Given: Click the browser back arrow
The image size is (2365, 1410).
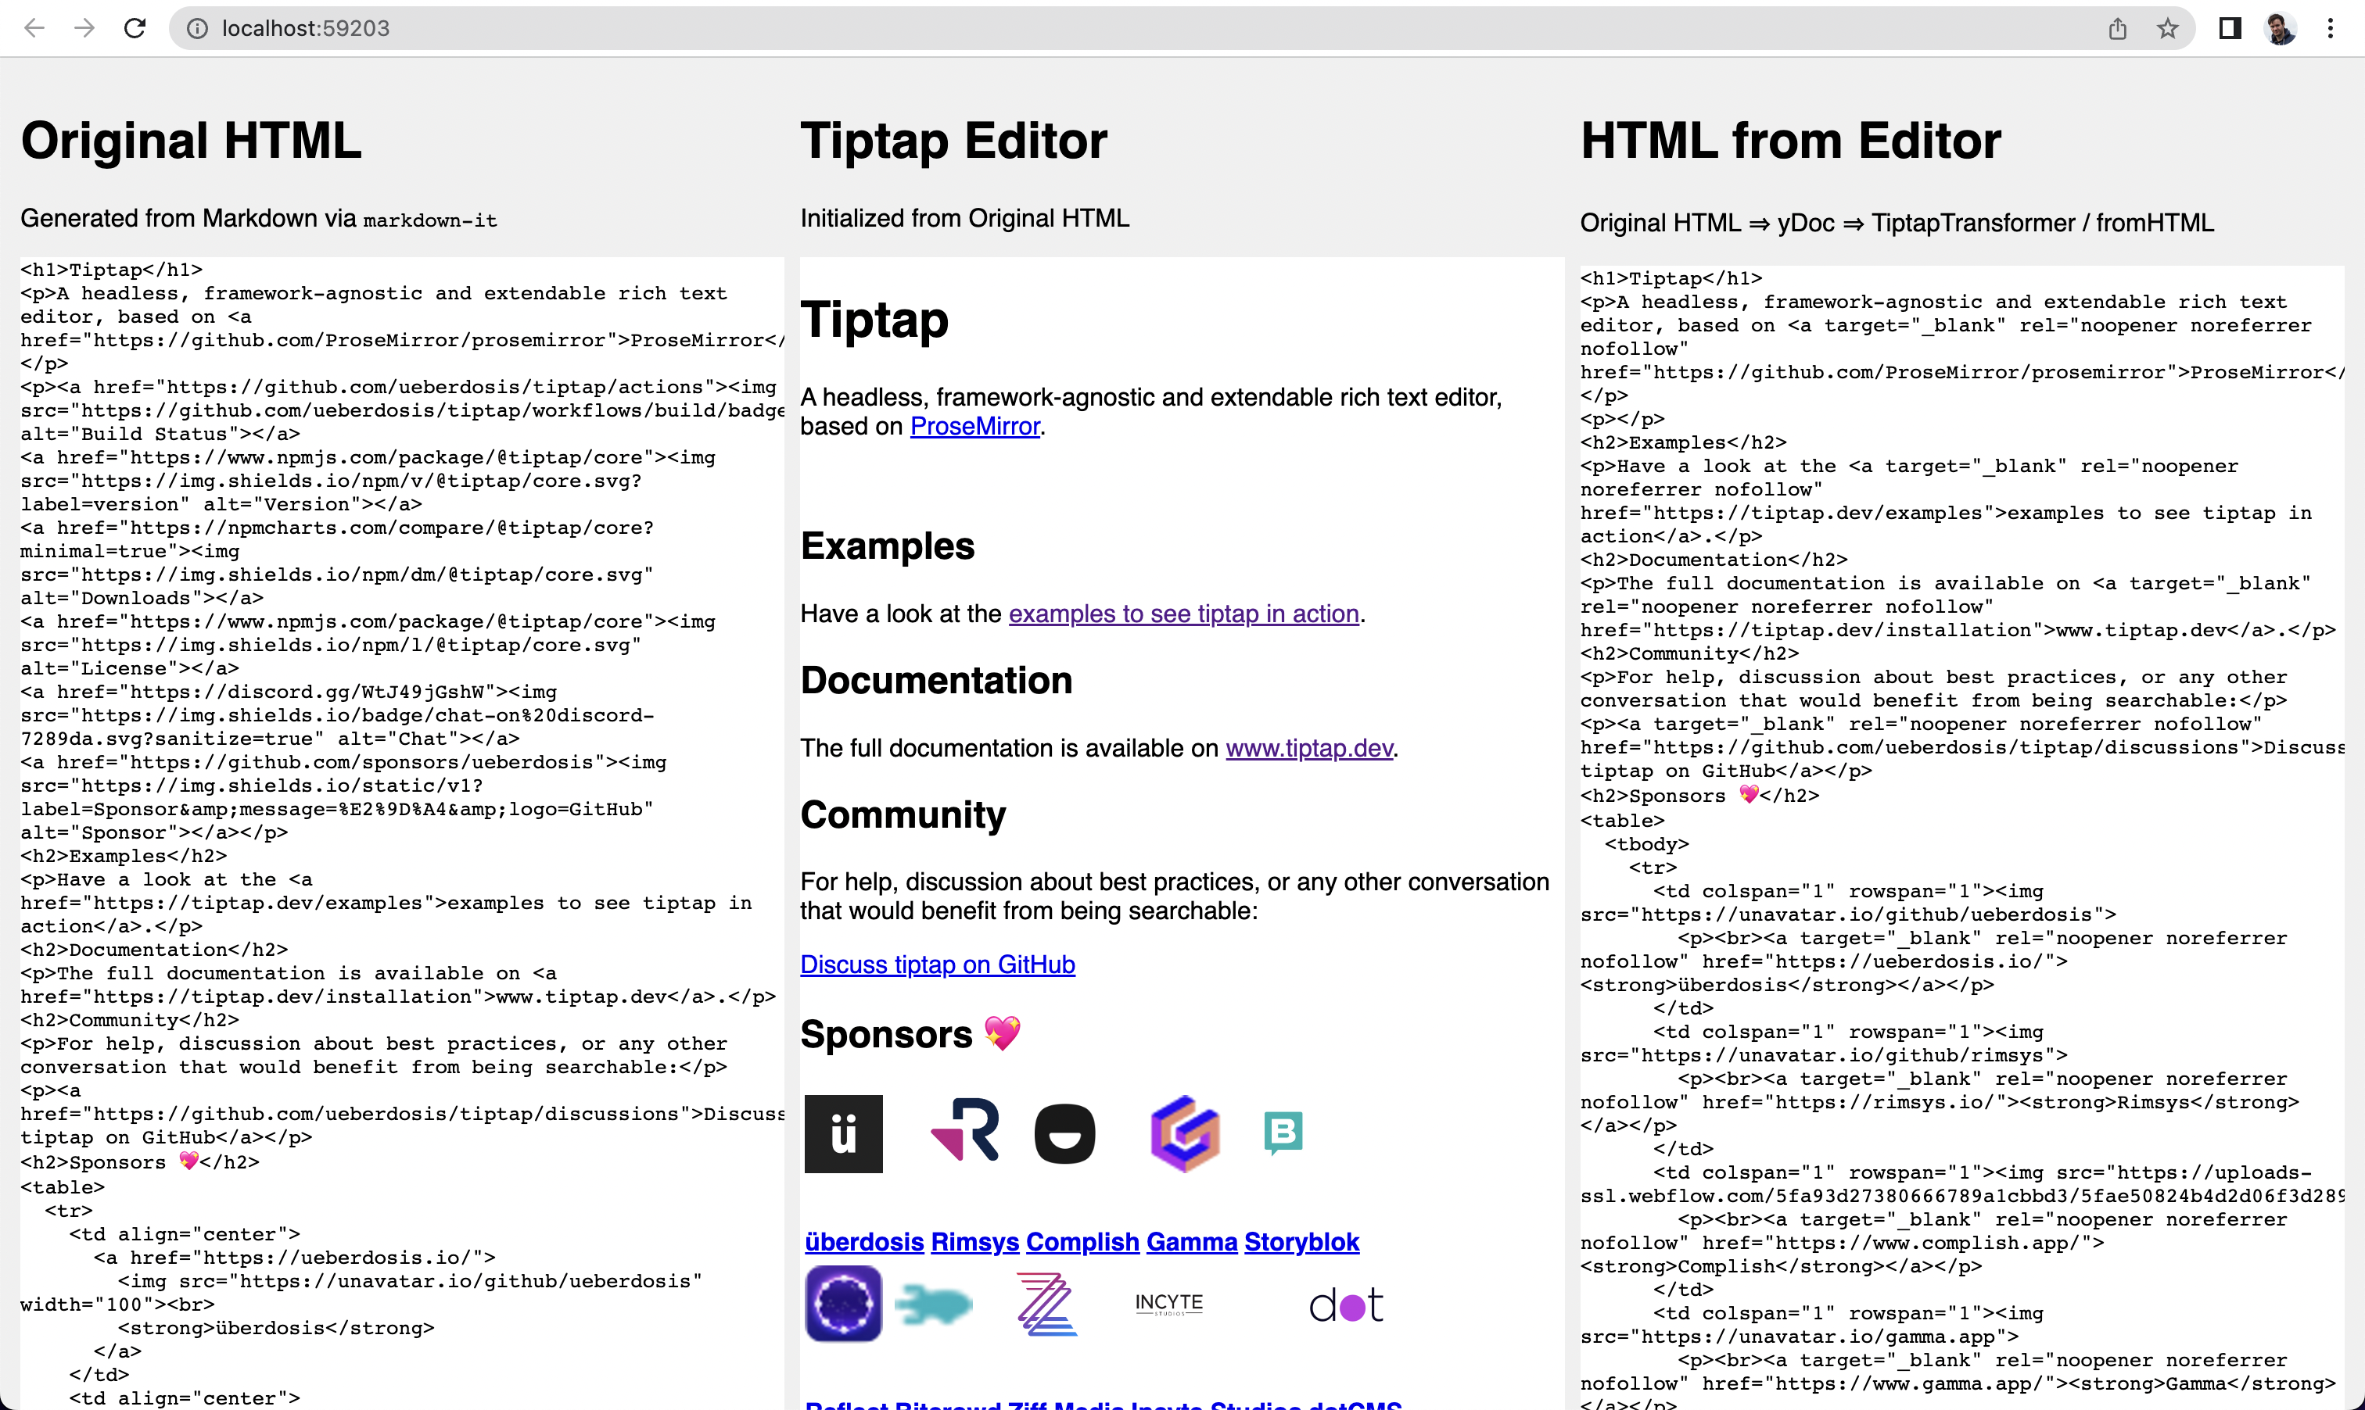Looking at the screenshot, I should pyautogui.click(x=35, y=28).
